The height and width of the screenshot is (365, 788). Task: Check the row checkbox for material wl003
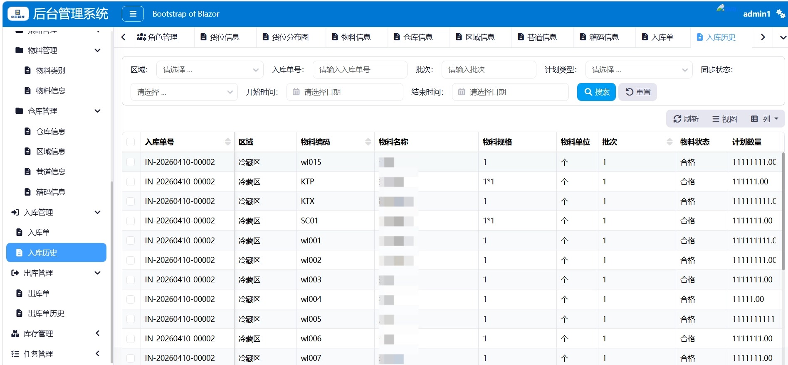(x=131, y=279)
